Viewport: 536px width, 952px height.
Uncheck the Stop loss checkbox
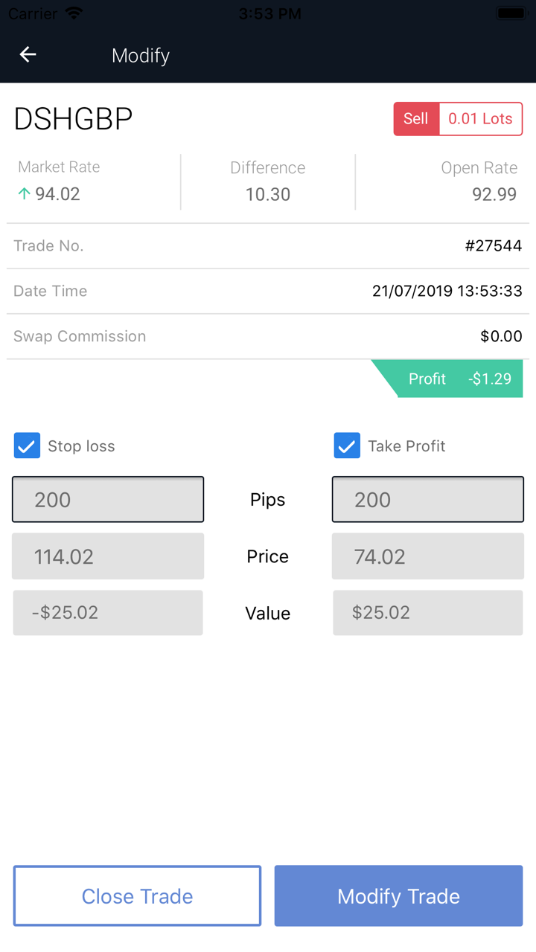coord(27,446)
